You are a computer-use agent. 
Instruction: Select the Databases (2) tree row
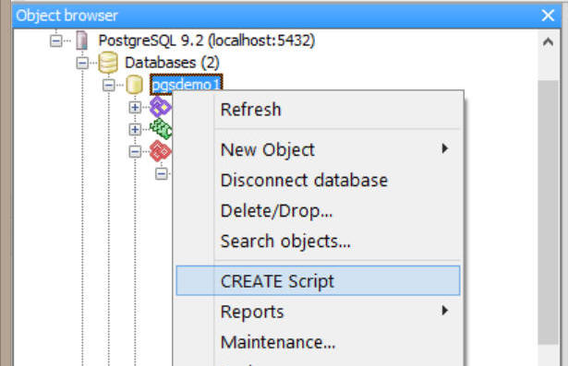pos(172,63)
